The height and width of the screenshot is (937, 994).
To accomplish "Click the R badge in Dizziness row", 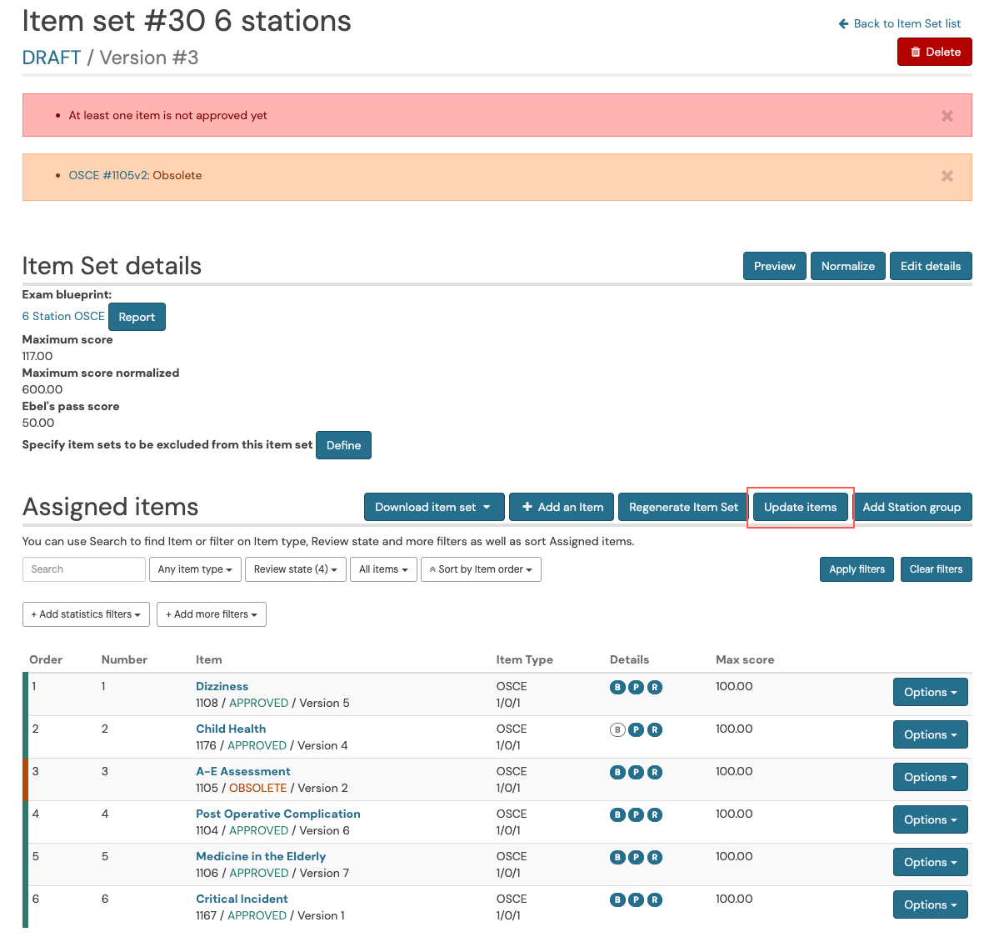I will tap(655, 687).
